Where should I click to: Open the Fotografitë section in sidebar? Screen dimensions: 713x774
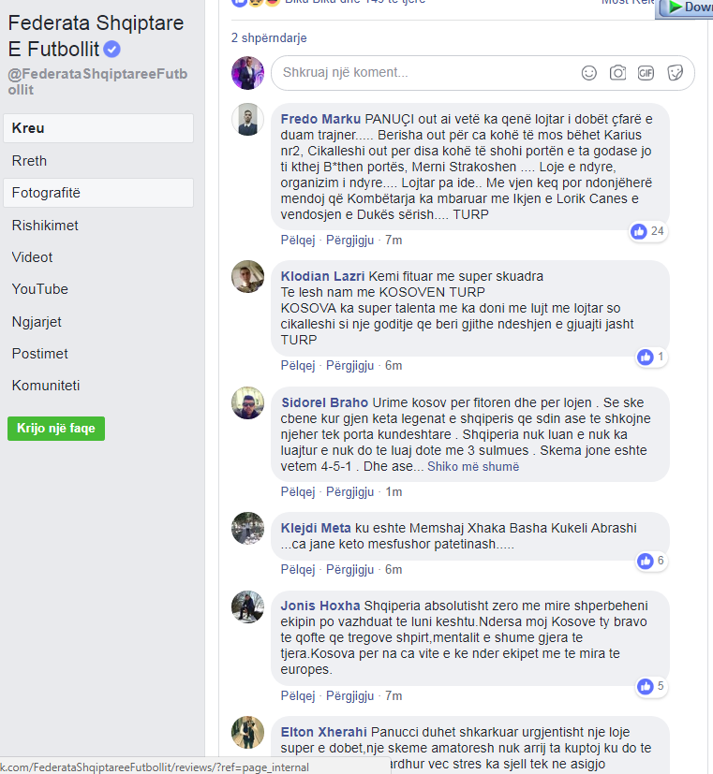(98, 193)
